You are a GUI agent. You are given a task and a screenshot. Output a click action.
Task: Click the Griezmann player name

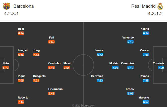point(55,89)
